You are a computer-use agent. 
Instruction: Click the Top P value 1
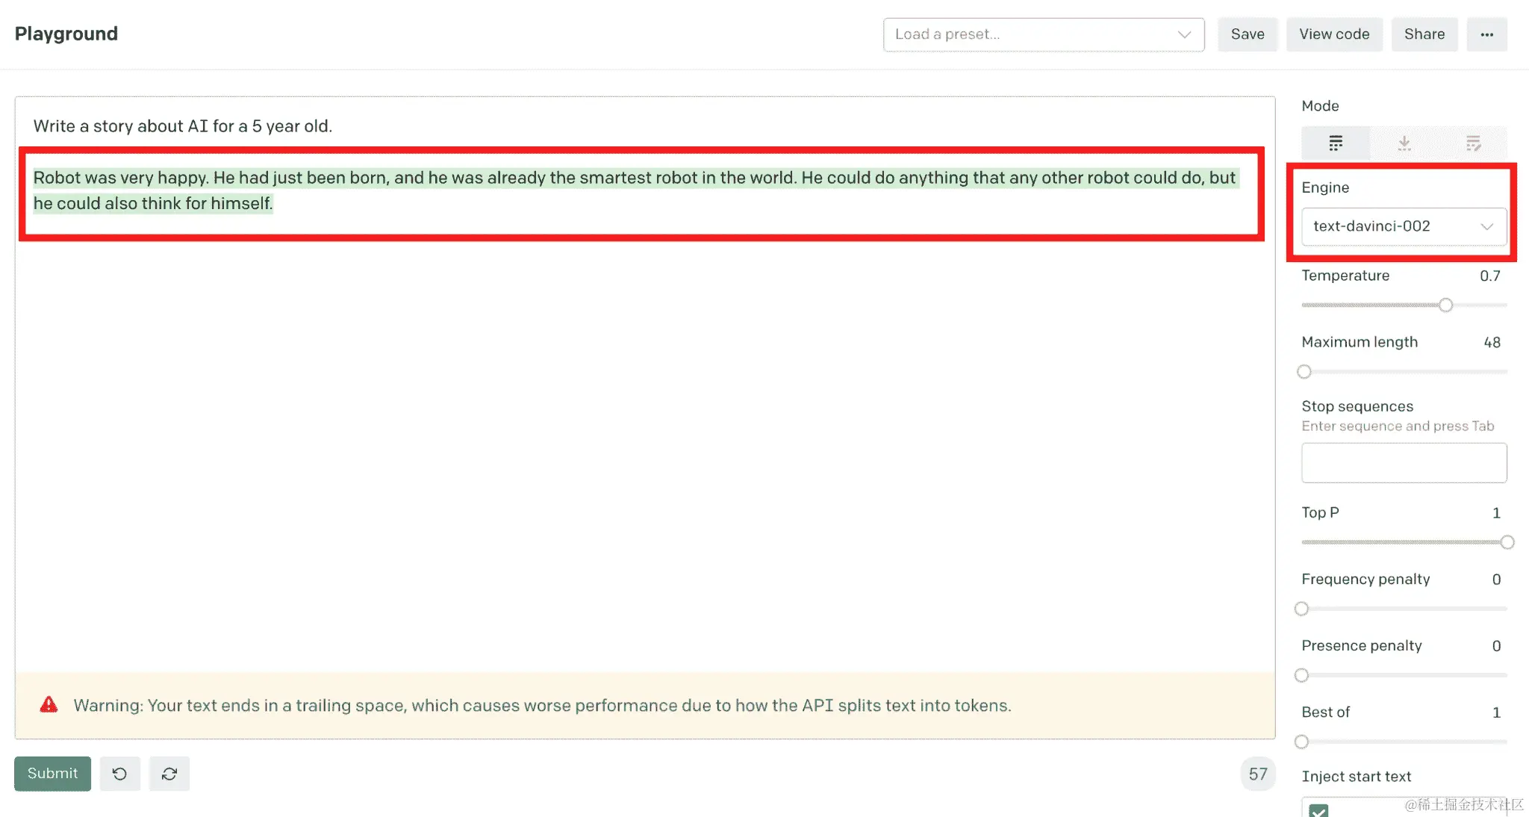pyautogui.click(x=1496, y=513)
